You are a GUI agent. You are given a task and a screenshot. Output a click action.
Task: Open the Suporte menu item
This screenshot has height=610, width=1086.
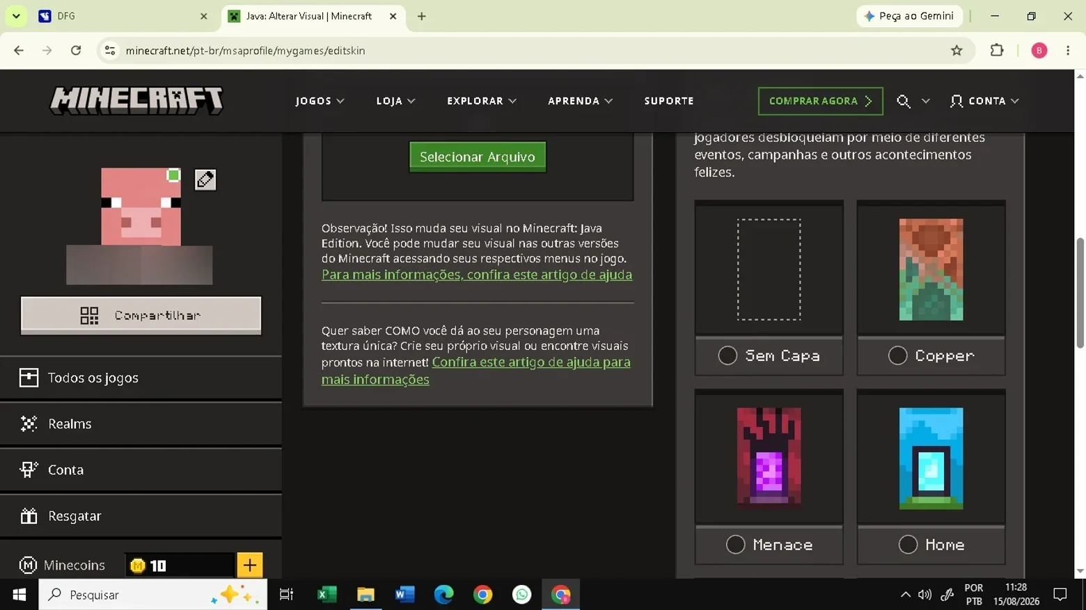pos(669,101)
